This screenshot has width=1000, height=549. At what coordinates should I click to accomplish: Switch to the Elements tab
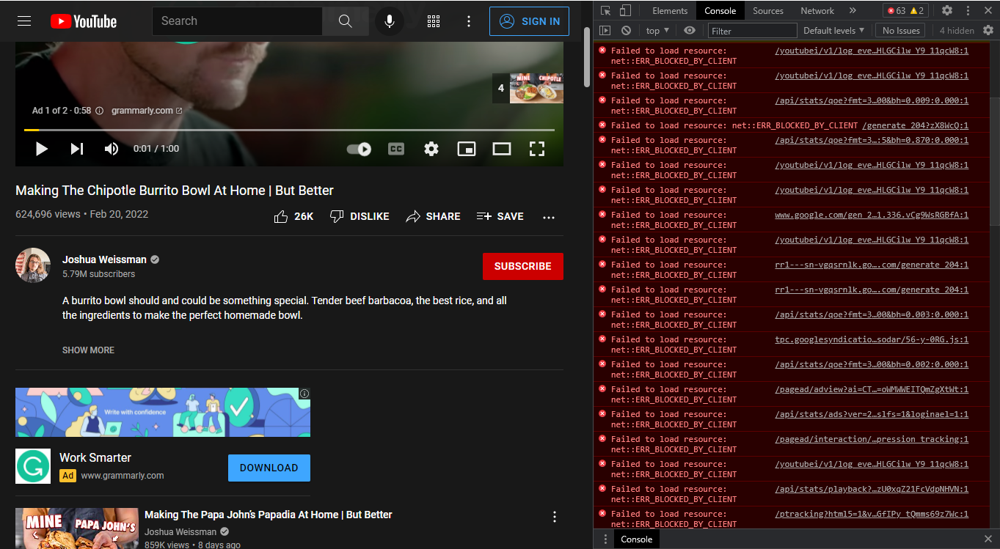(x=670, y=10)
